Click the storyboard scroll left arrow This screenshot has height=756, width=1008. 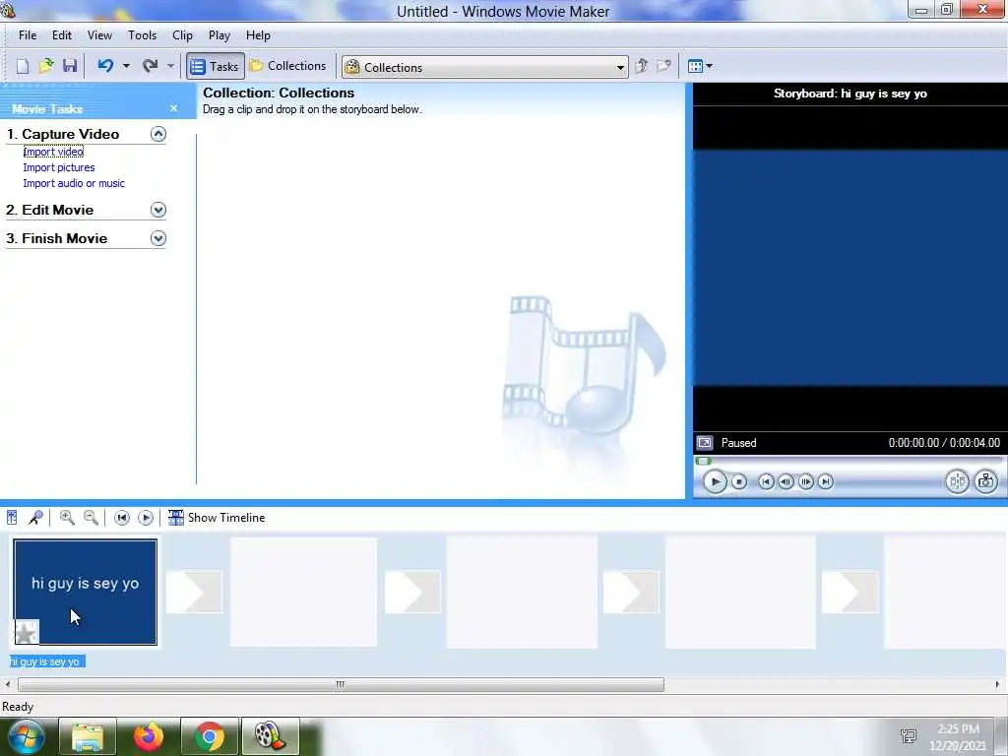pos(7,685)
